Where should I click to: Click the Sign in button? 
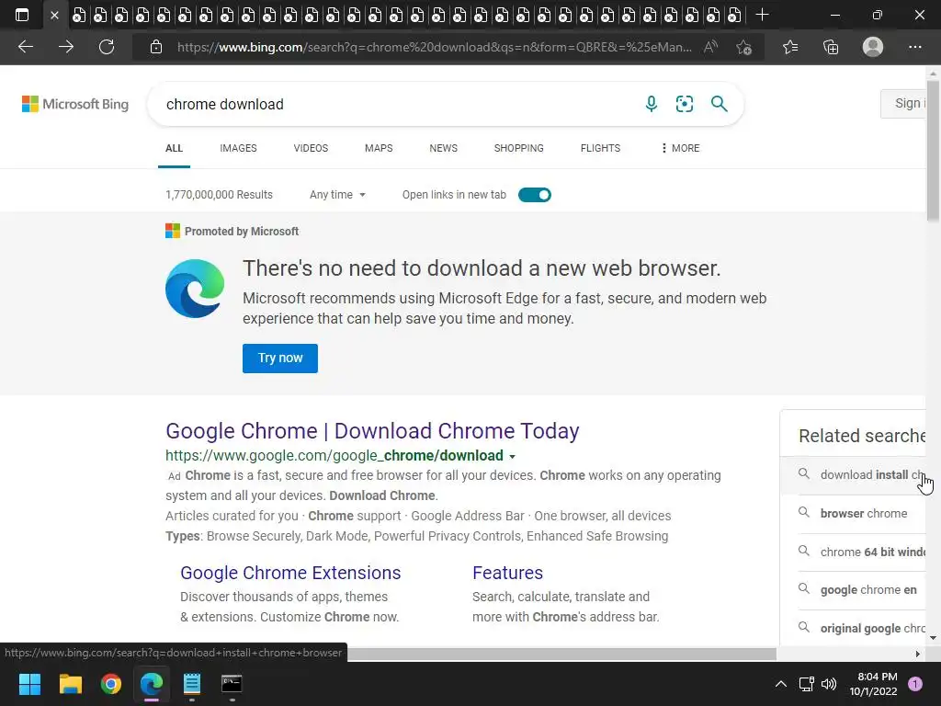[904, 104]
